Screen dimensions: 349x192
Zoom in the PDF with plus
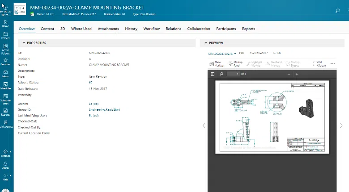pos(297,74)
